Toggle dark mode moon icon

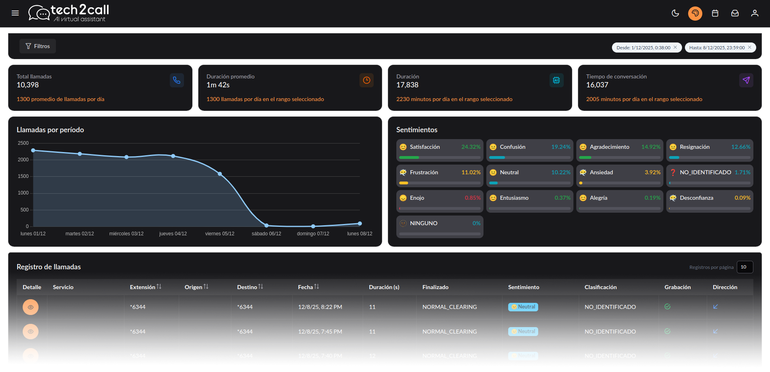675,13
